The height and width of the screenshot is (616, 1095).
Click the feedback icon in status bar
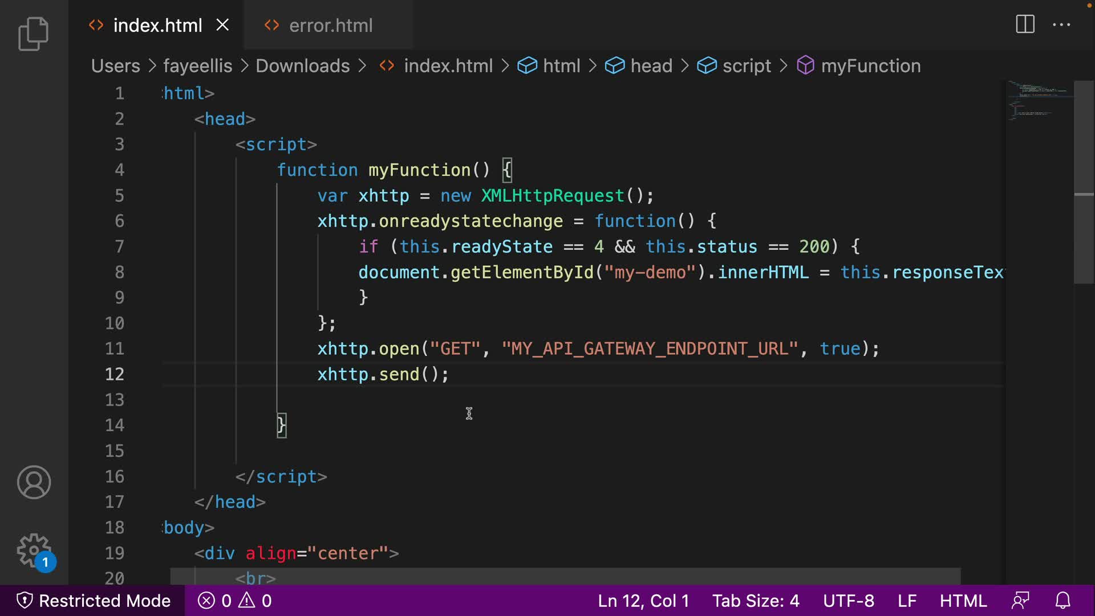tap(1021, 601)
